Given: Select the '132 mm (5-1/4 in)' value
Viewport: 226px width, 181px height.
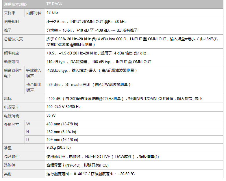Looking at the screenshot, I should pyautogui.click(x=61, y=132).
